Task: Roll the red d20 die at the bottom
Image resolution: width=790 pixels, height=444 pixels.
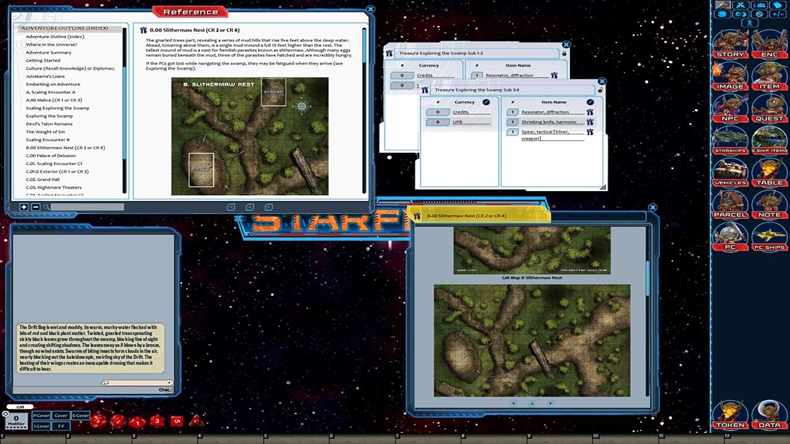Action: click(x=99, y=421)
